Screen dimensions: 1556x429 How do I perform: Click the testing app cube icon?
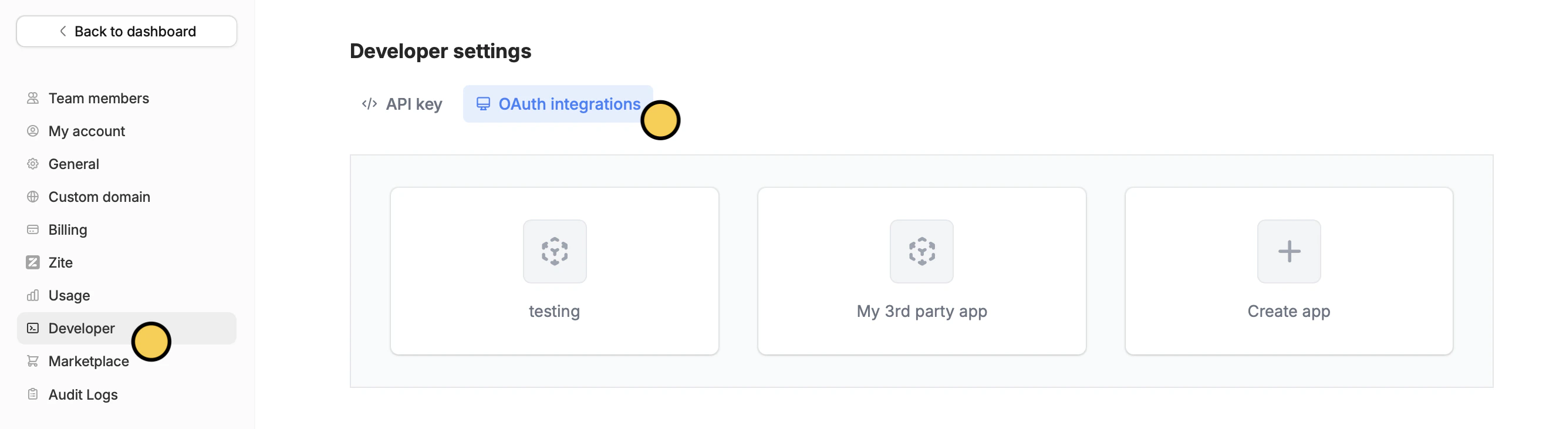pyautogui.click(x=554, y=251)
